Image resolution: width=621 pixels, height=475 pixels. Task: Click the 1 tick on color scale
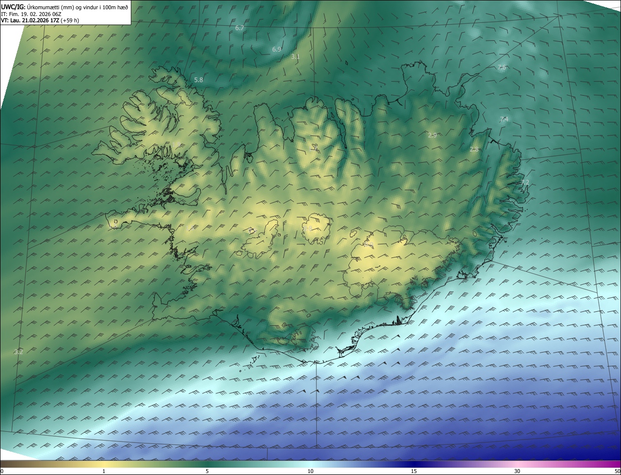104,471
